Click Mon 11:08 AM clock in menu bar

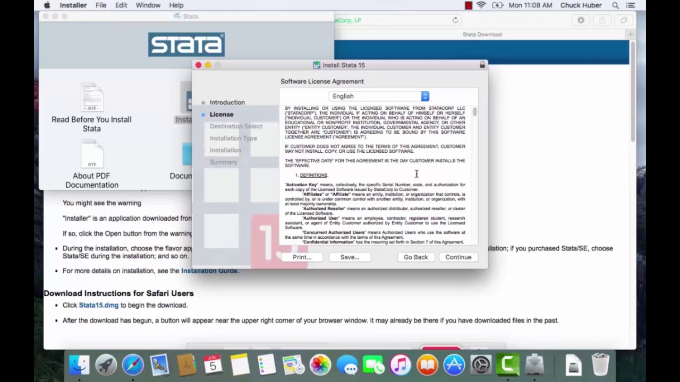(530, 5)
